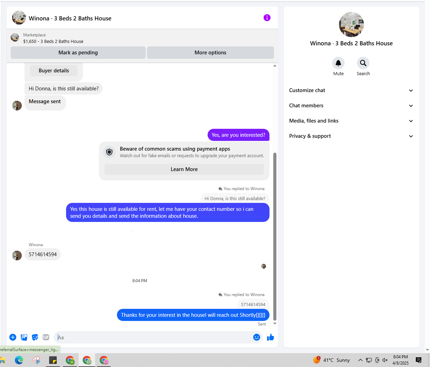Click the 'Hi Donna, is this still available?' message
The image size is (430, 367).
pyautogui.click(x=64, y=89)
